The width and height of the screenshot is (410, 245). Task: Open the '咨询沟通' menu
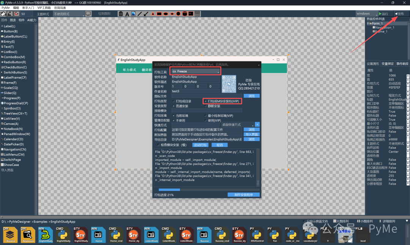tap(60, 8)
